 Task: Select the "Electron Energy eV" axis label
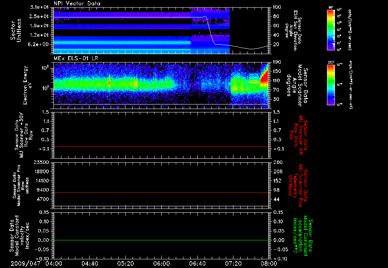click(x=28, y=85)
